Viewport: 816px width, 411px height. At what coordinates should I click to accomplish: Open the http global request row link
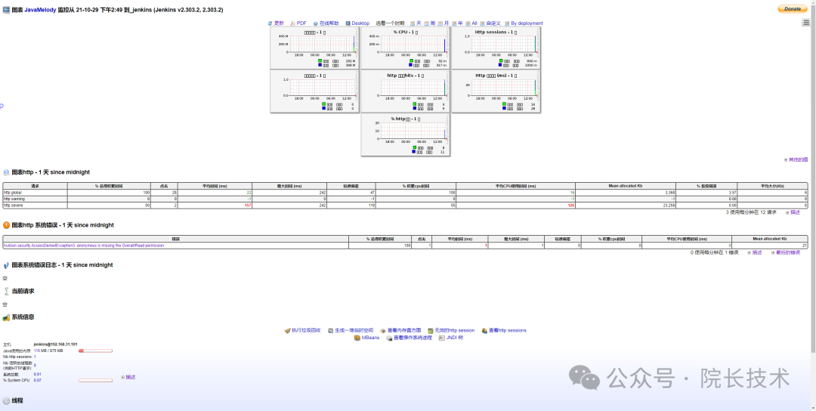[x=14, y=193]
